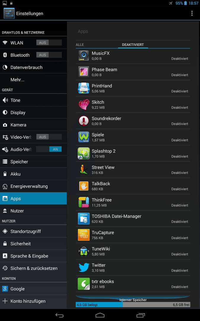Tap the Interner Speicher usage bar
This screenshot has height=321, width=200.
(133, 305)
